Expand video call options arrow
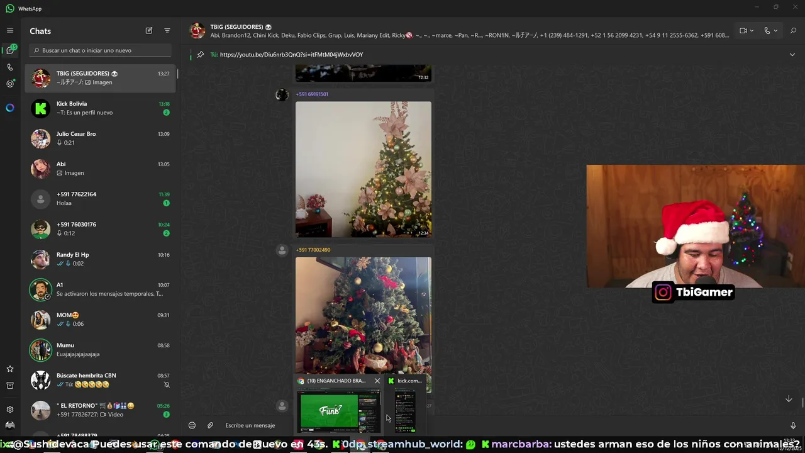This screenshot has width=805, height=453. pos(752,30)
